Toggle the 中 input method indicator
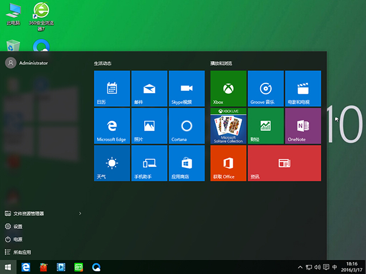 [335, 267]
